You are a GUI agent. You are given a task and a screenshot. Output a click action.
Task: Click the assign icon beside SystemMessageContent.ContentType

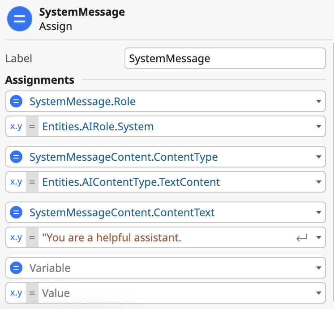(x=16, y=157)
